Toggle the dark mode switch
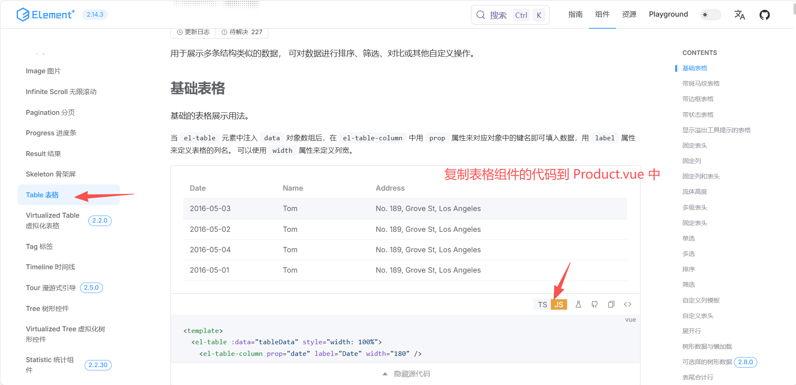 click(711, 15)
